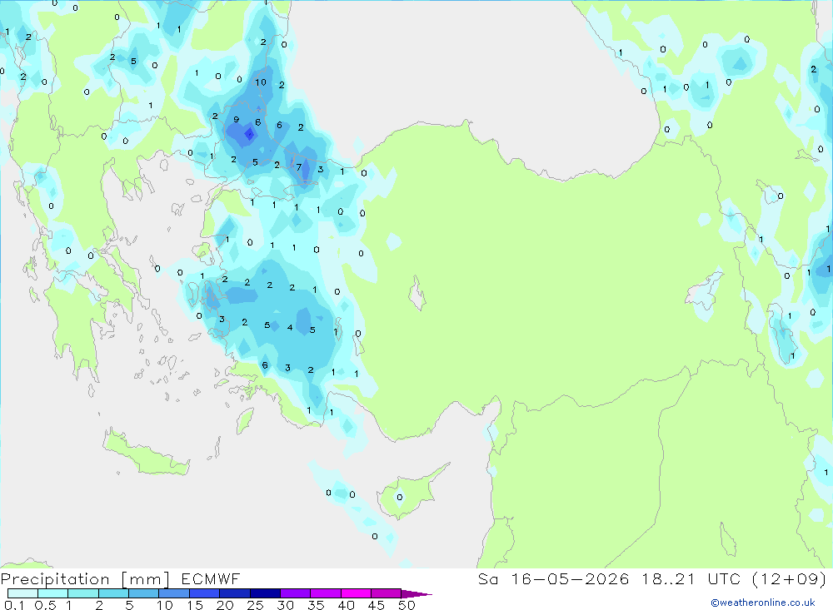Select the 2–5 mm legend color box
The height and width of the screenshot is (610, 833).
coord(113,593)
